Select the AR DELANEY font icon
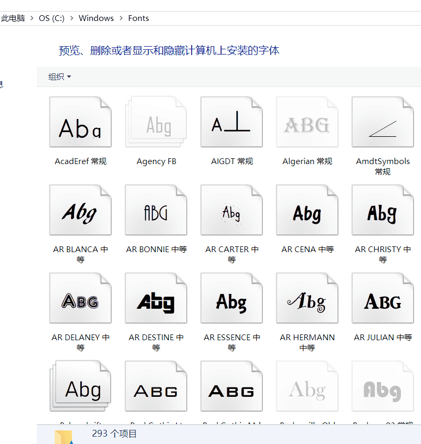This screenshot has width=421, height=444. point(80,298)
